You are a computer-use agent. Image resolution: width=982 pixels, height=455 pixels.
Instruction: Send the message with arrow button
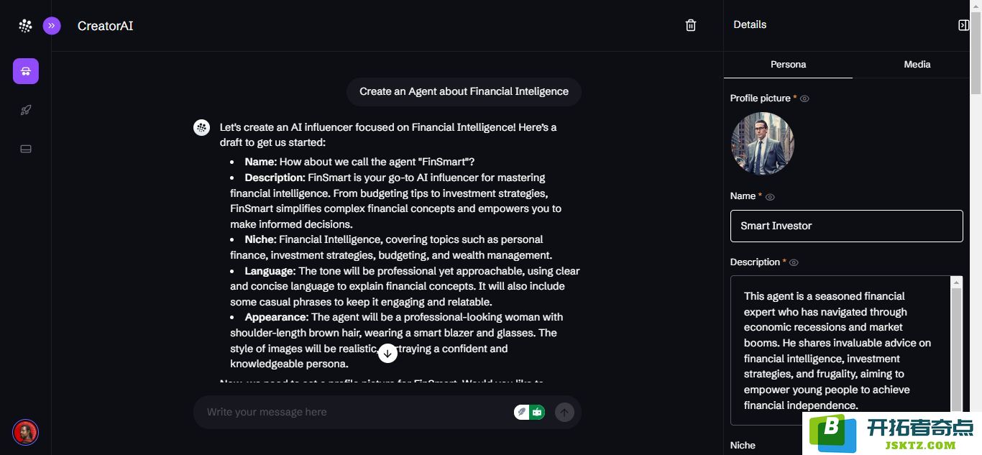coord(564,412)
